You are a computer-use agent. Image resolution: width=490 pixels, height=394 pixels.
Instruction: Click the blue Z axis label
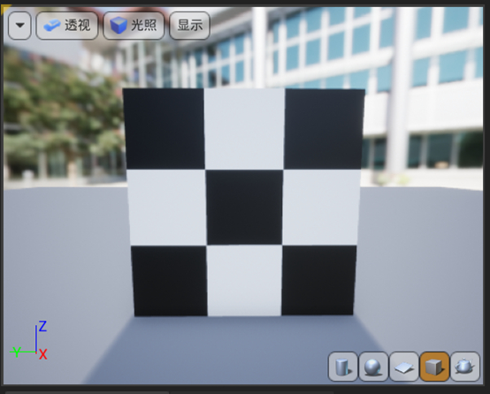point(42,326)
